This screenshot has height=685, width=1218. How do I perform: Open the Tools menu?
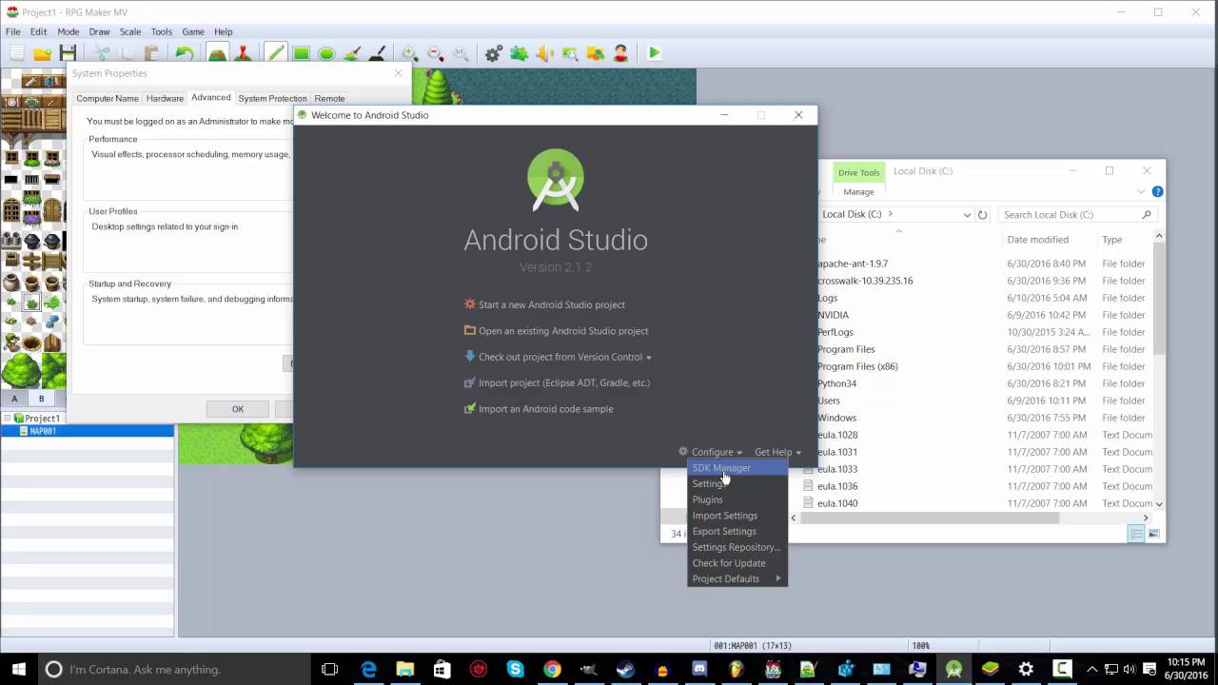tap(162, 31)
